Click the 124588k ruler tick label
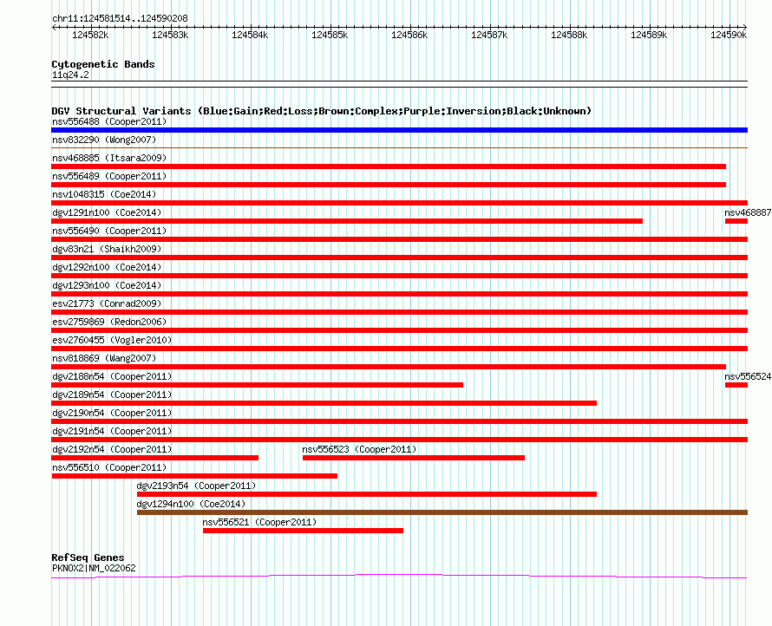The image size is (772, 626). pos(569,35)
